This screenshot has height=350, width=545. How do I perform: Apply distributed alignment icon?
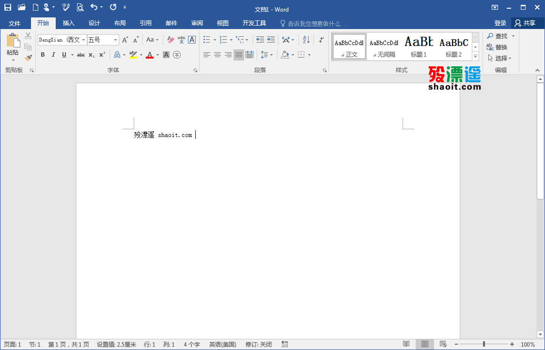pyautogui.click(x=249, y=55)
